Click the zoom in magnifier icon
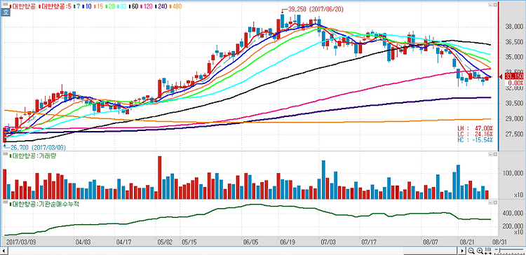 tap(480, 251)
